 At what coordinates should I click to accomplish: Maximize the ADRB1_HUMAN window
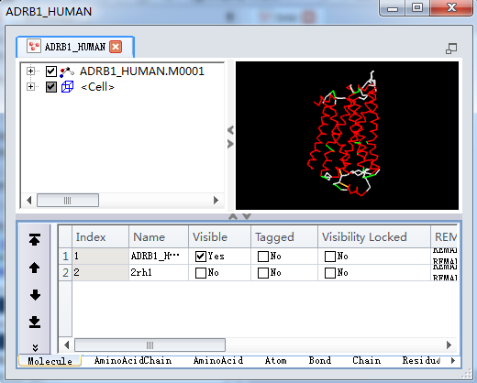(x=417, y=8)
